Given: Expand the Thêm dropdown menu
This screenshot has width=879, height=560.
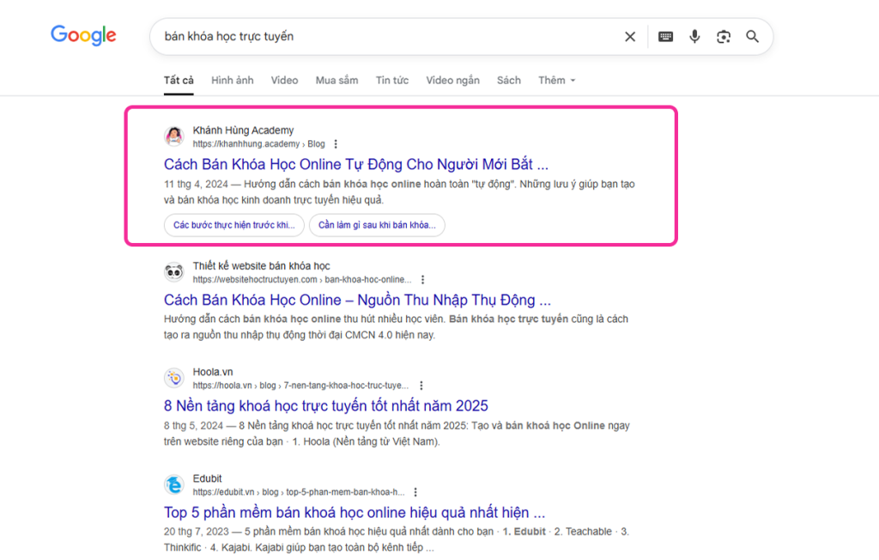Looking at the screenshot, I should pyautogui.click(x=556, y=80).
